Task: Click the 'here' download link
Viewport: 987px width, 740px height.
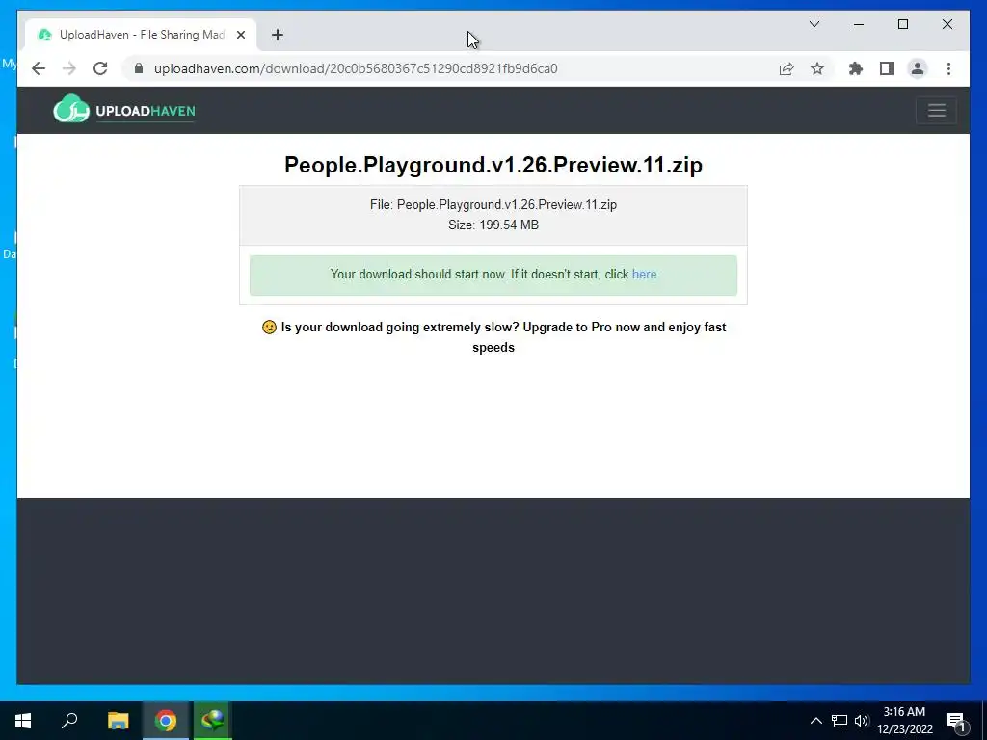Action: [x=644, y=275]
